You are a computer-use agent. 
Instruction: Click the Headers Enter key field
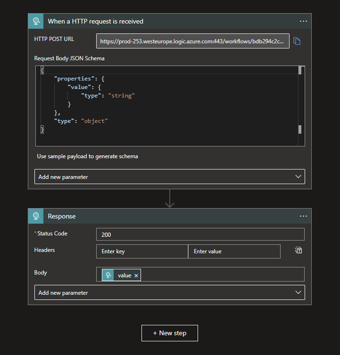tap(141, 251)
